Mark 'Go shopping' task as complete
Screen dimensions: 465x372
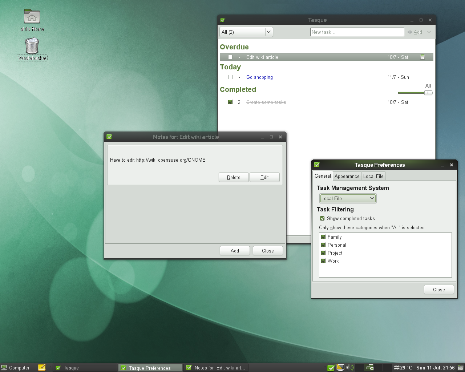pyautogui.click(x=230, y=77)
